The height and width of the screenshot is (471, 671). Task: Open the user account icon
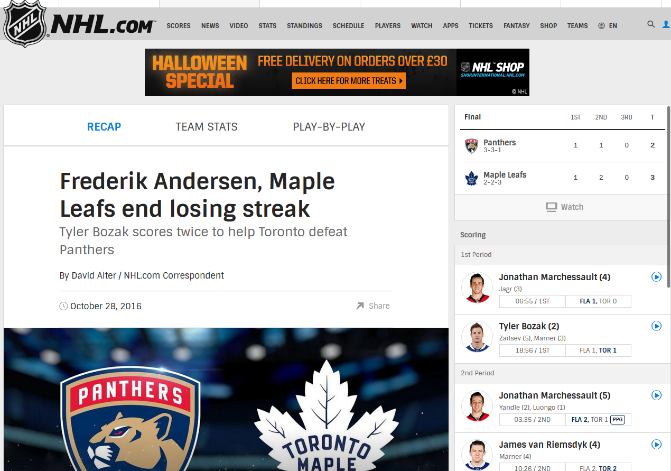pos(666,24)
